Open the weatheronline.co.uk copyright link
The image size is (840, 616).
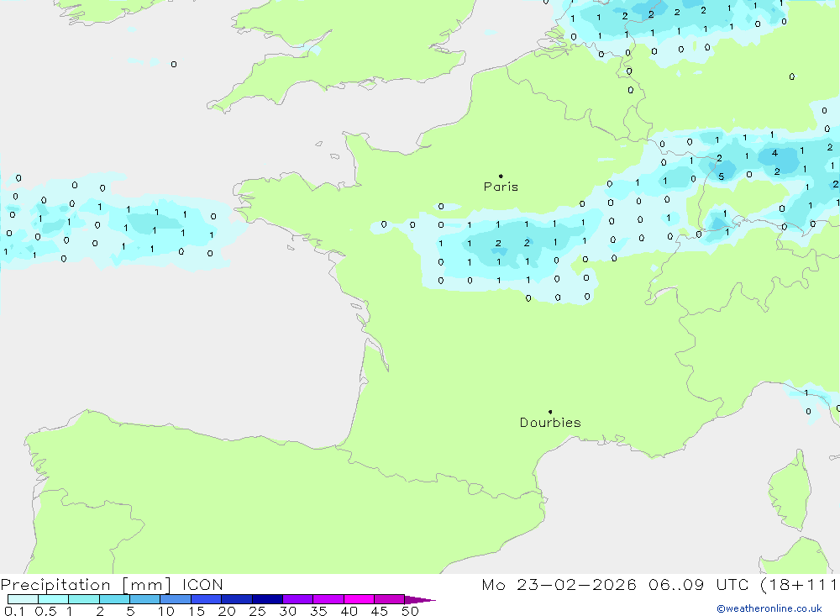tap(769, 608)
